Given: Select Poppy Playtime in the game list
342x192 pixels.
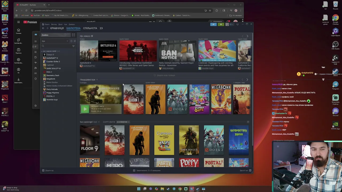Looking at the screenshot, I should click(53, 93).
